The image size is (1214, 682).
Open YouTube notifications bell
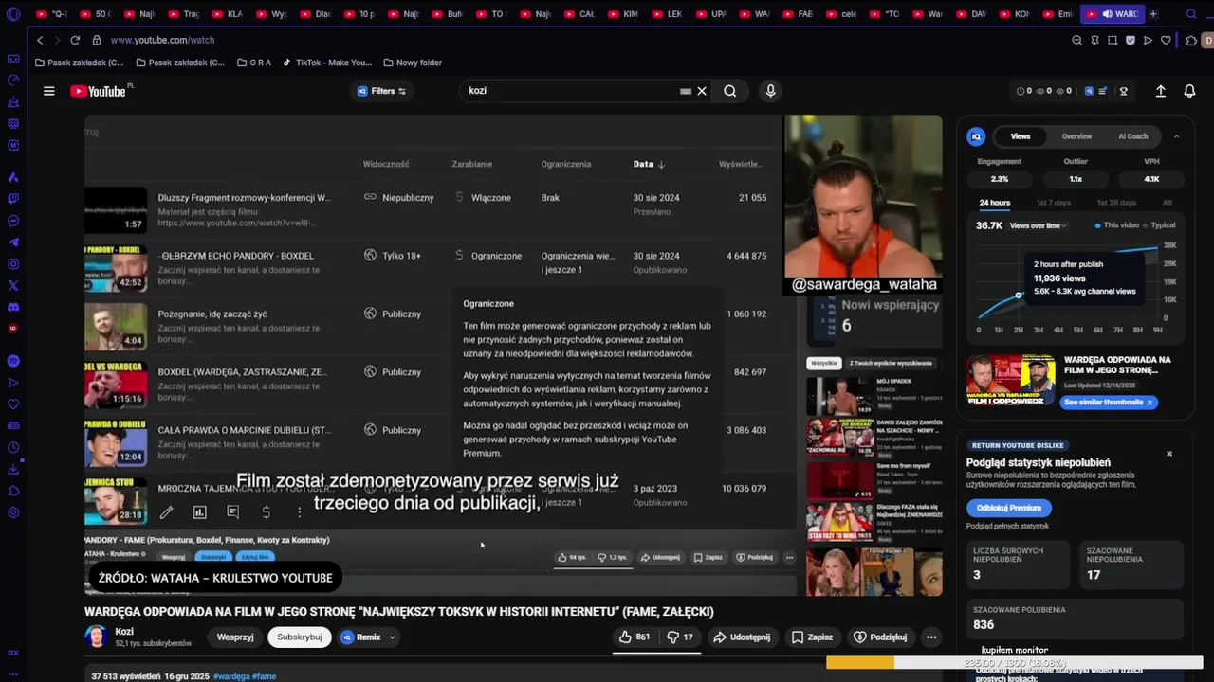coord(1189,91)
